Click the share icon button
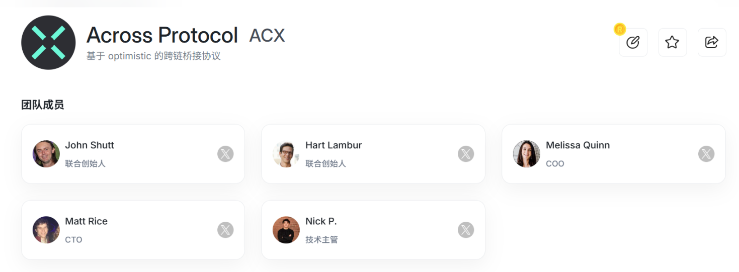 click(x=711, y=42)
